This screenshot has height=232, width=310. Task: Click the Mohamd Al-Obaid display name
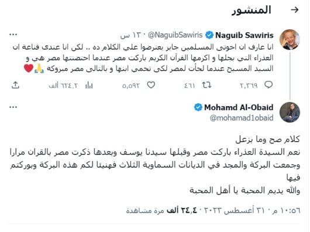pos(239,107)
